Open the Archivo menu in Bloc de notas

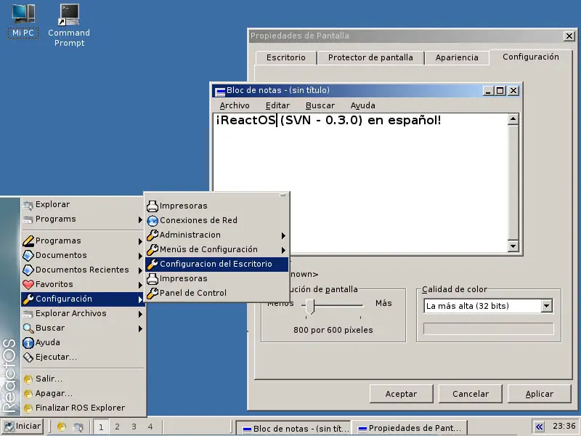(x=235, y=105)
